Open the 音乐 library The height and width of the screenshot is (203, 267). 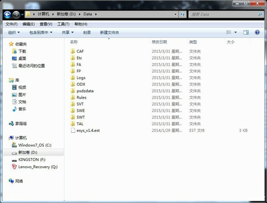(x=22, y=109)
